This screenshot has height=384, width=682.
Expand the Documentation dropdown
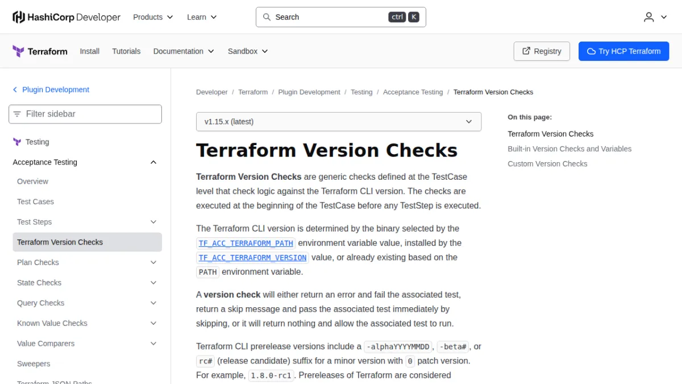coord(184,51)
